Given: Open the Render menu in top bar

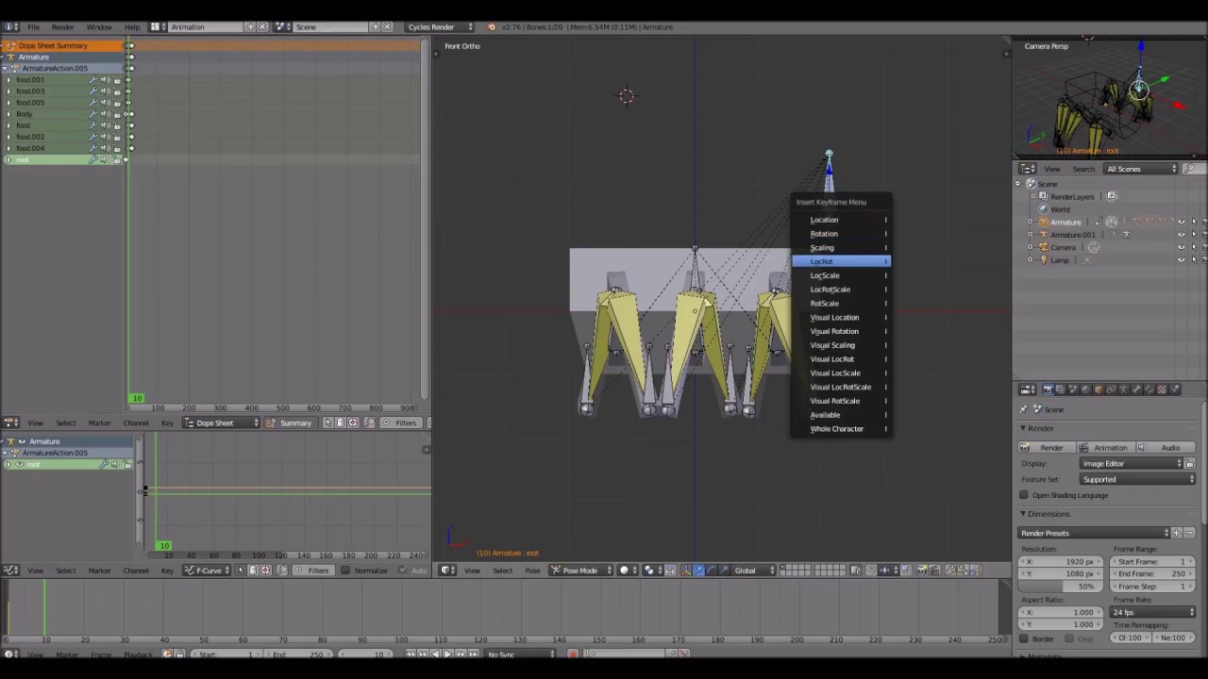Looking at the screenshot, I should (x=62, y=27).
